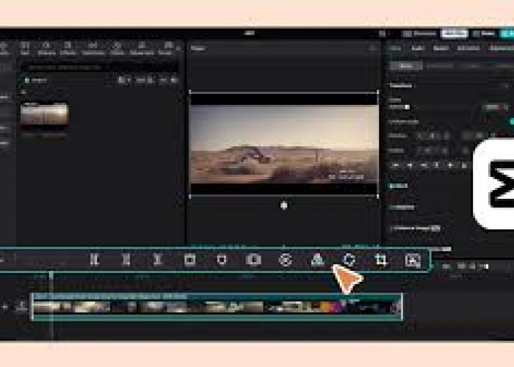The width and height of the screenshot is (514, 367).
Task: Select the Crop tool icon
Action: (380, 260)
